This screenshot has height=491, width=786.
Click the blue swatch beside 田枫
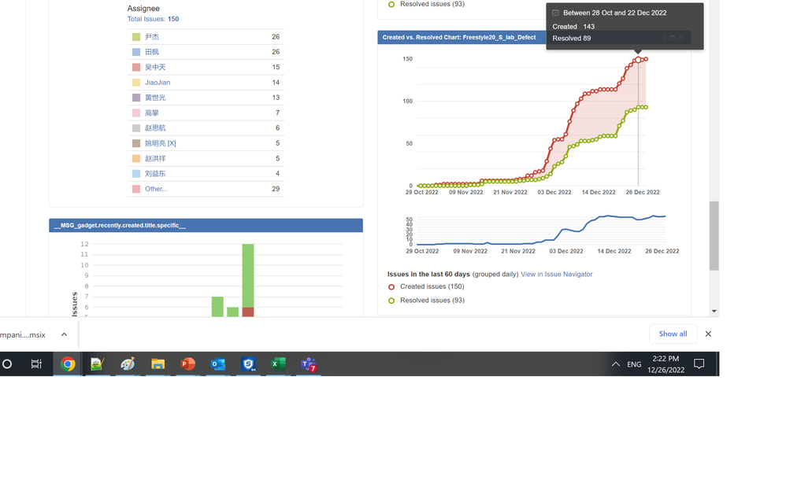click(x=136, y=52)
